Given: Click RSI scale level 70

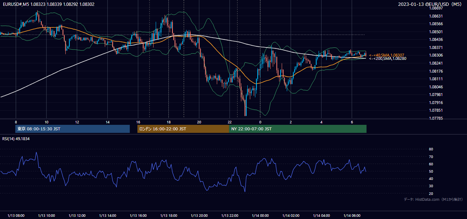Looking at the screenshot, I should pyautogui.click(x=431, y=157).
